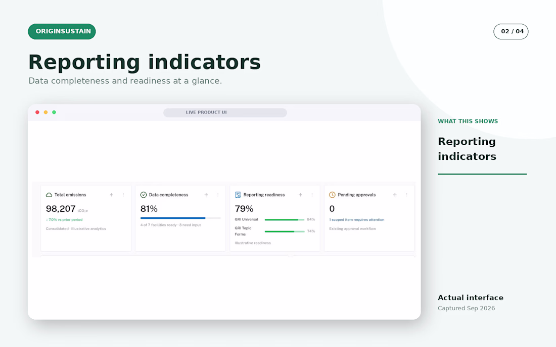The height and width of the screenshot is (347, 556).
Task: Open the three-dot menu on Total emissions card
Action: [x=123, y=195]
